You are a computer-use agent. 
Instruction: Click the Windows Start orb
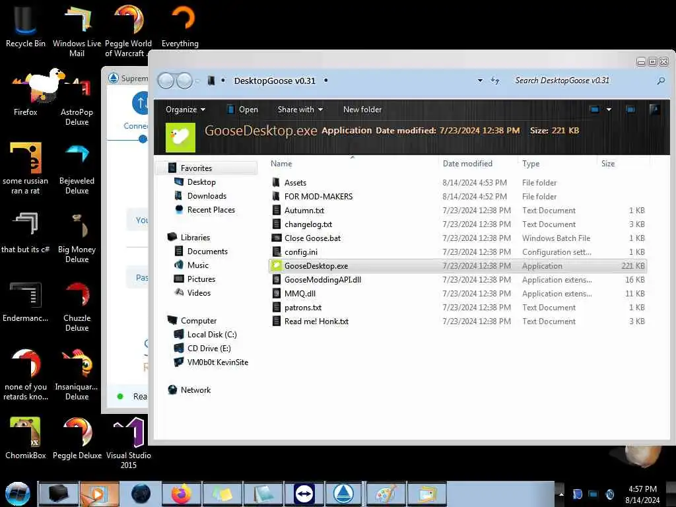(x=18, y=494)
